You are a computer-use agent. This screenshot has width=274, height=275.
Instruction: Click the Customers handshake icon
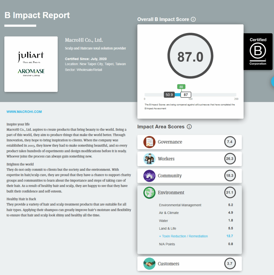[x=149, y=264]
